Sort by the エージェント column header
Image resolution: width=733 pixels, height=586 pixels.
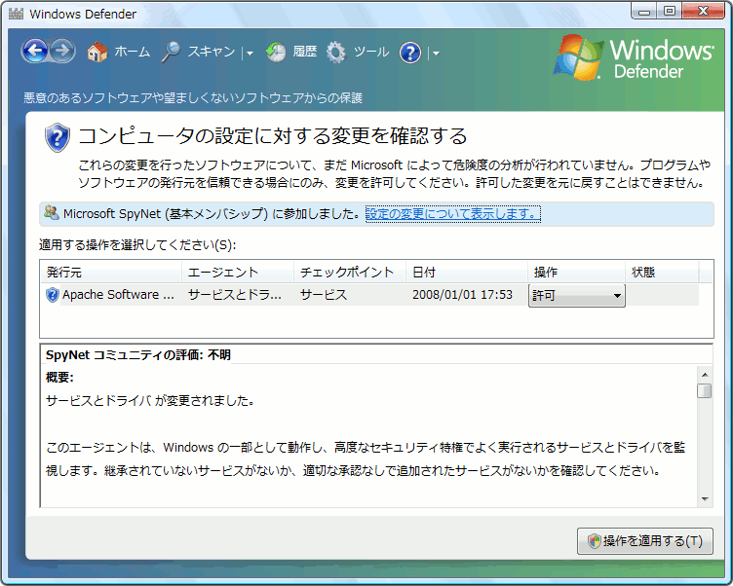238,272
